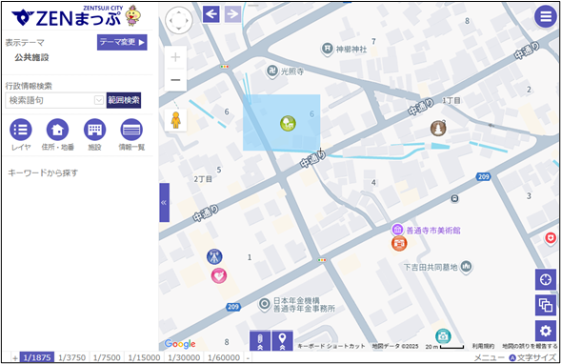The width and height of the screenshot is (561, 364).
Task: Select the 1/3750 scale tab
Action: point(72,357)
